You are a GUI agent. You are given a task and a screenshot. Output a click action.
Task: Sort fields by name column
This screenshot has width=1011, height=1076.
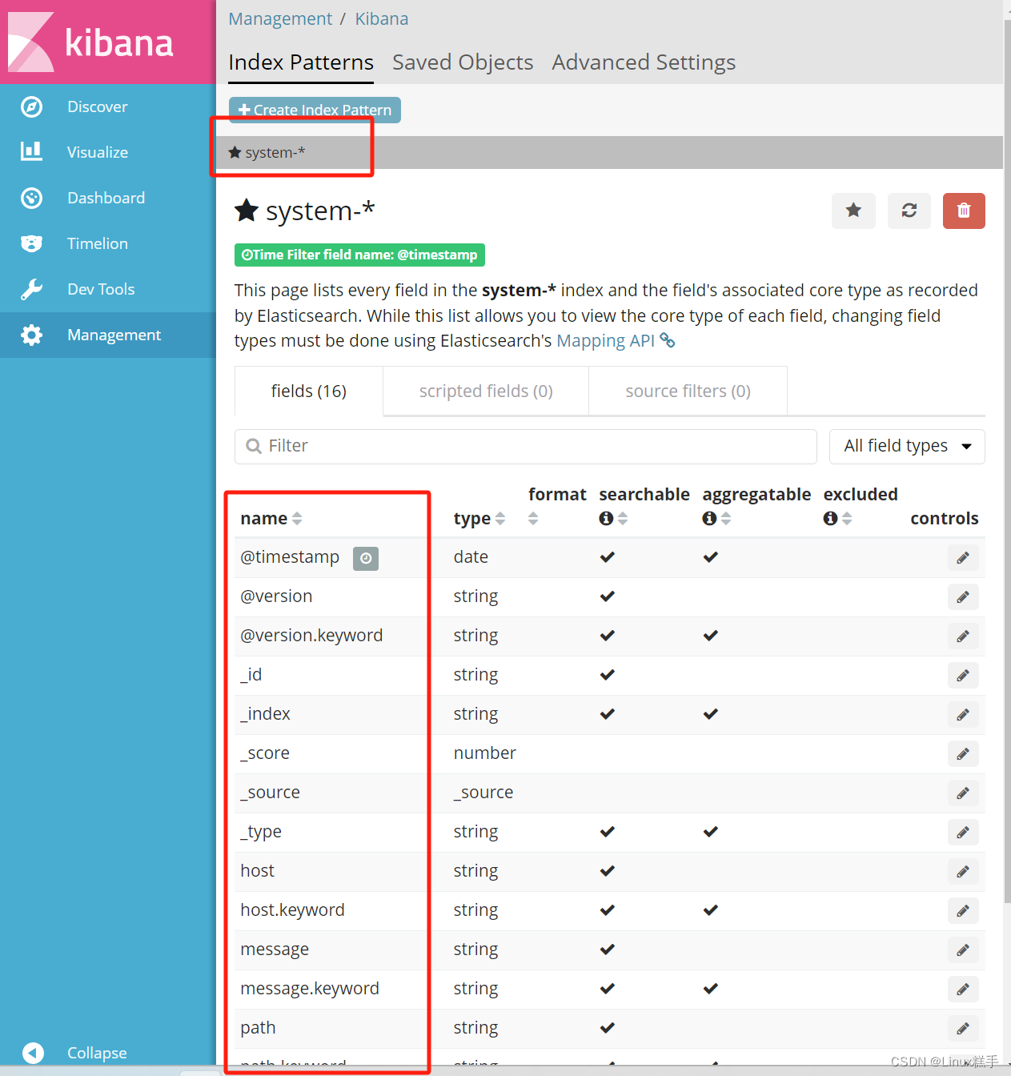click(x=297, y=519)
